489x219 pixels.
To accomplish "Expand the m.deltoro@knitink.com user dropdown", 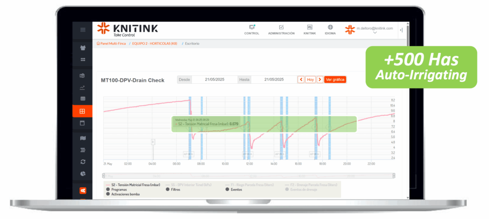I will [x=375, y=32].
